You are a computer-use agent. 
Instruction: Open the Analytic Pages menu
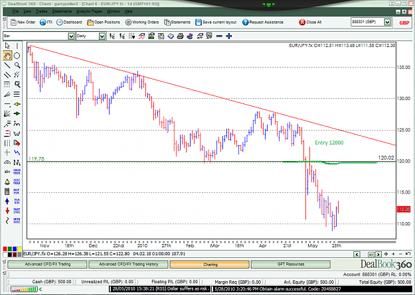tap(89, 11)
